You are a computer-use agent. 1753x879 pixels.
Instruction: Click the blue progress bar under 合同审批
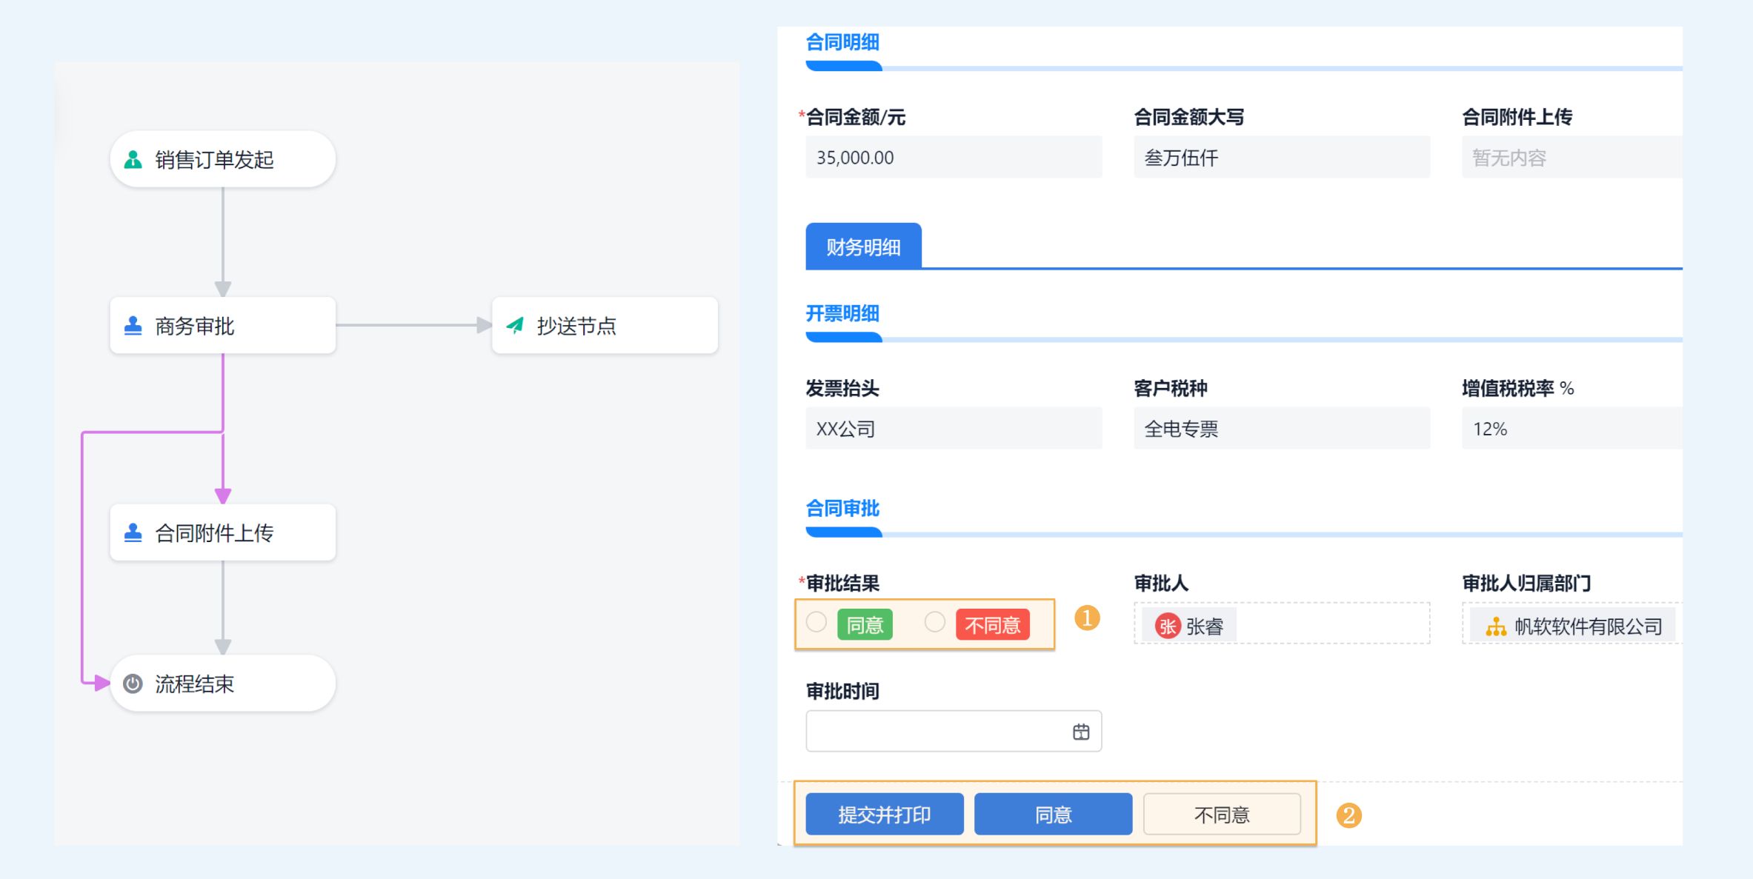pyautogui.click(x=842, y=532)
